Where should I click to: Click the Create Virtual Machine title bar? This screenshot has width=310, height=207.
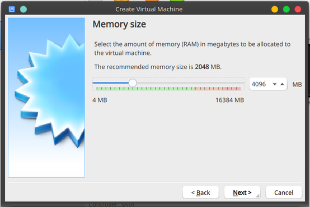pos(149,9)
